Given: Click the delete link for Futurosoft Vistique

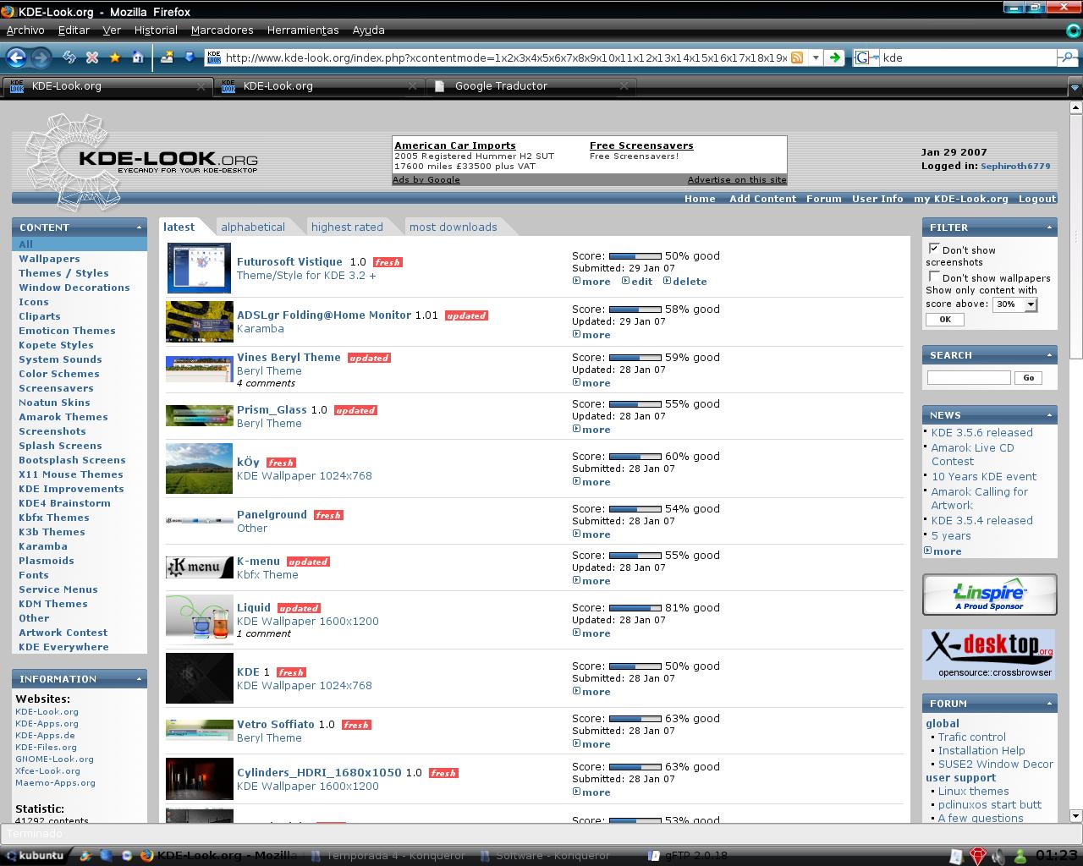Looking at the screenshot, I should click(x=690, y=282).
